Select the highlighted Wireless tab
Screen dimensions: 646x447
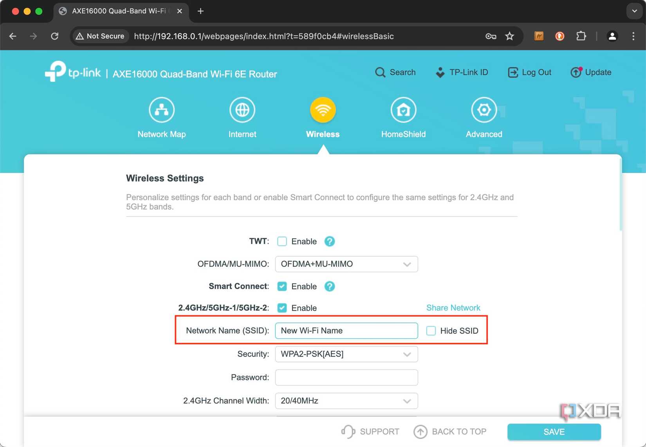pyautogui.click(x=323, y=117)
